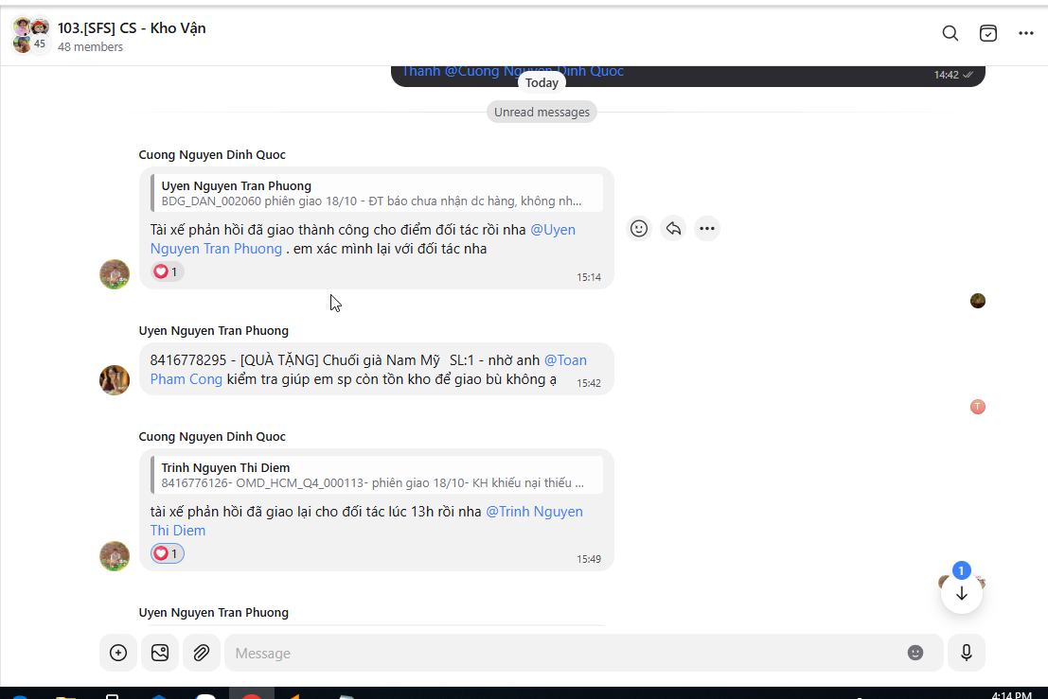Click the bottom Uyen Nguyen Tran Phuong sender name

point(213,612)
